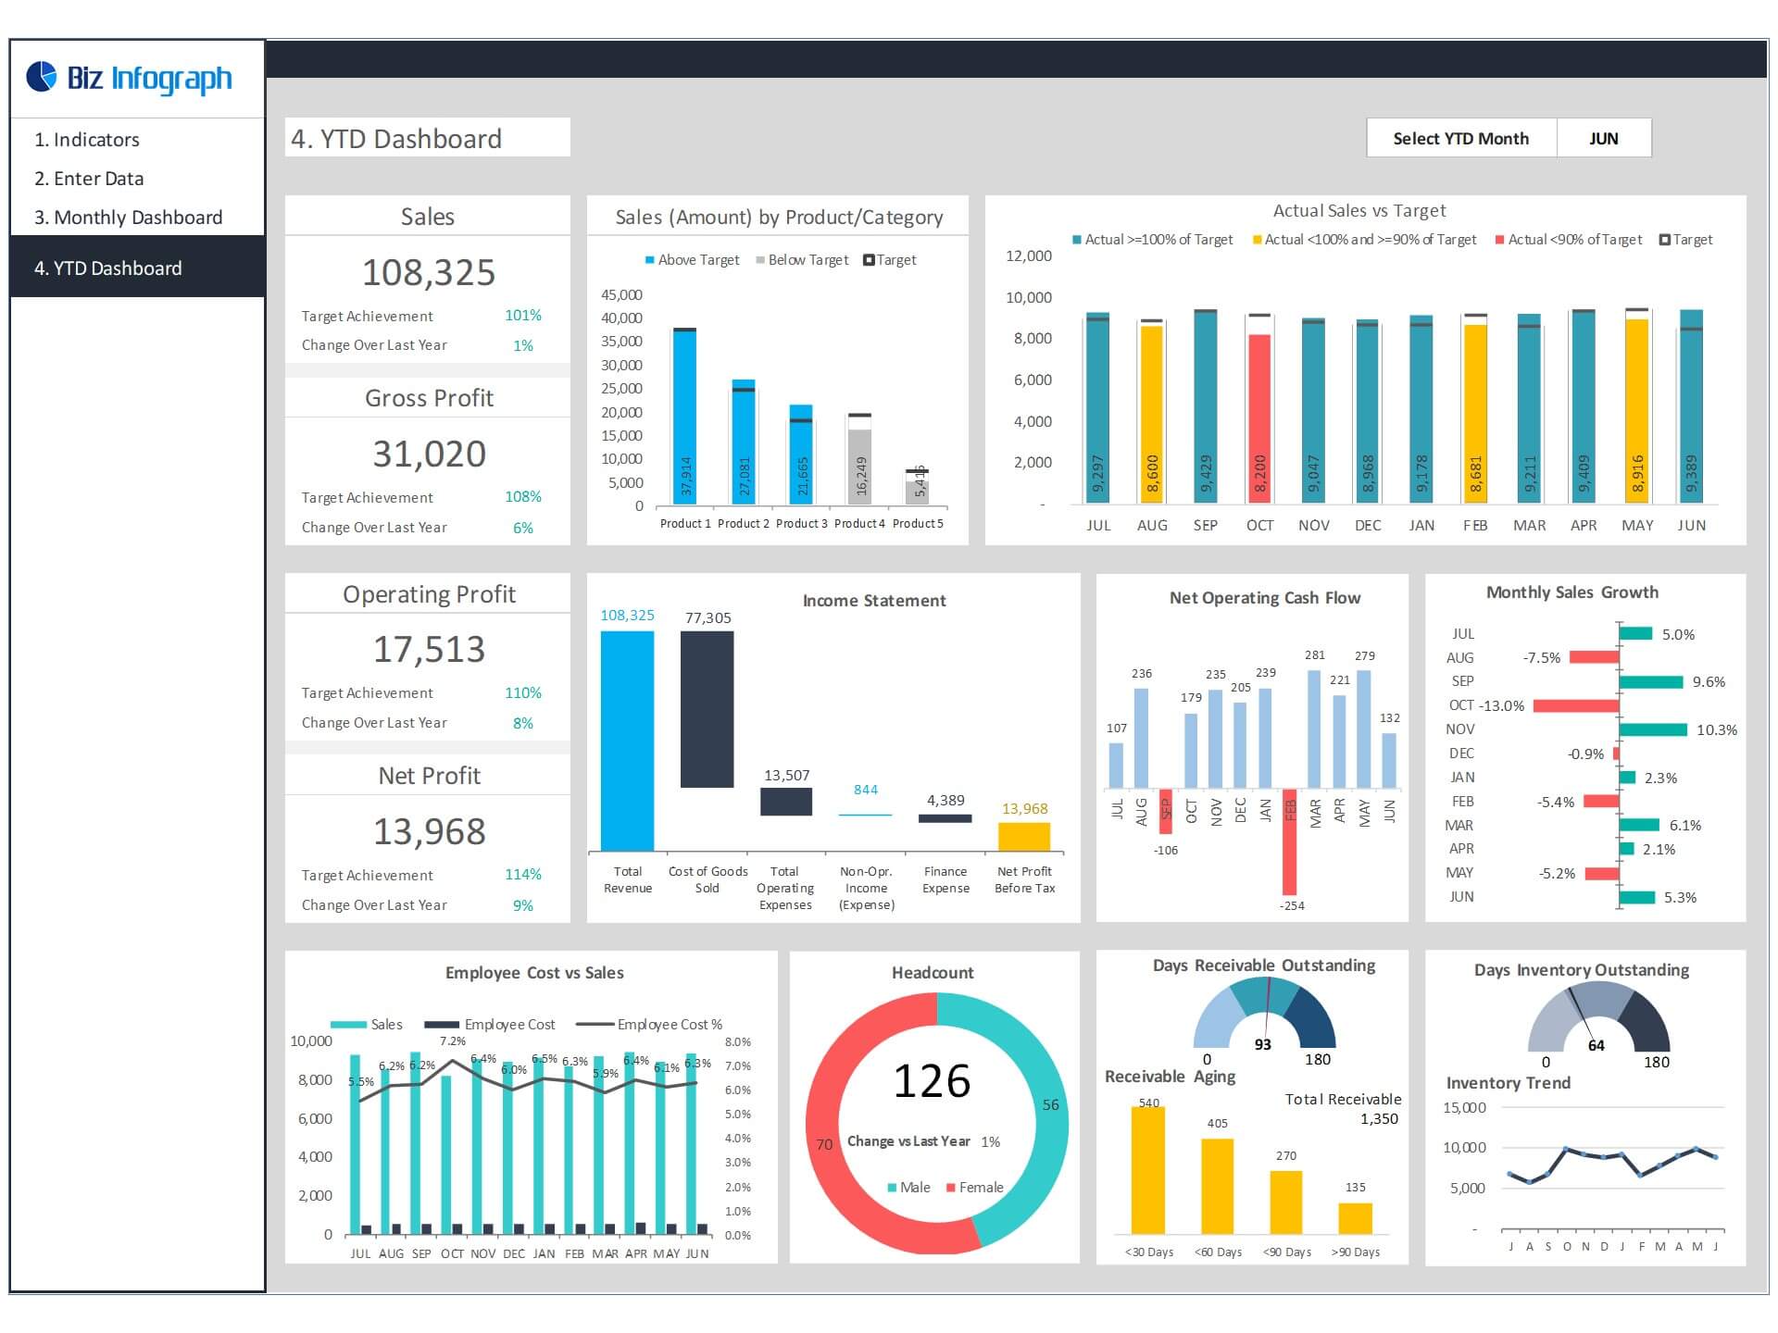Click the Target legend marker in product sales chart
1778x1333 pixels.
pyautogui.click(x=869, y=260)
